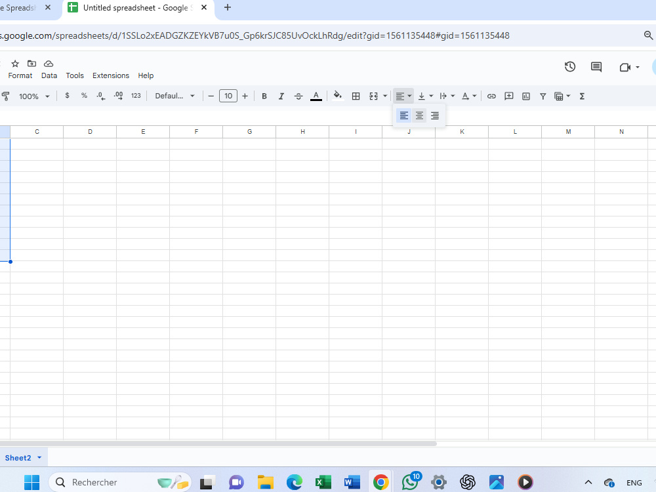Open the Extensions menu
Screen dimensions: 656x492
coord(110,75)
